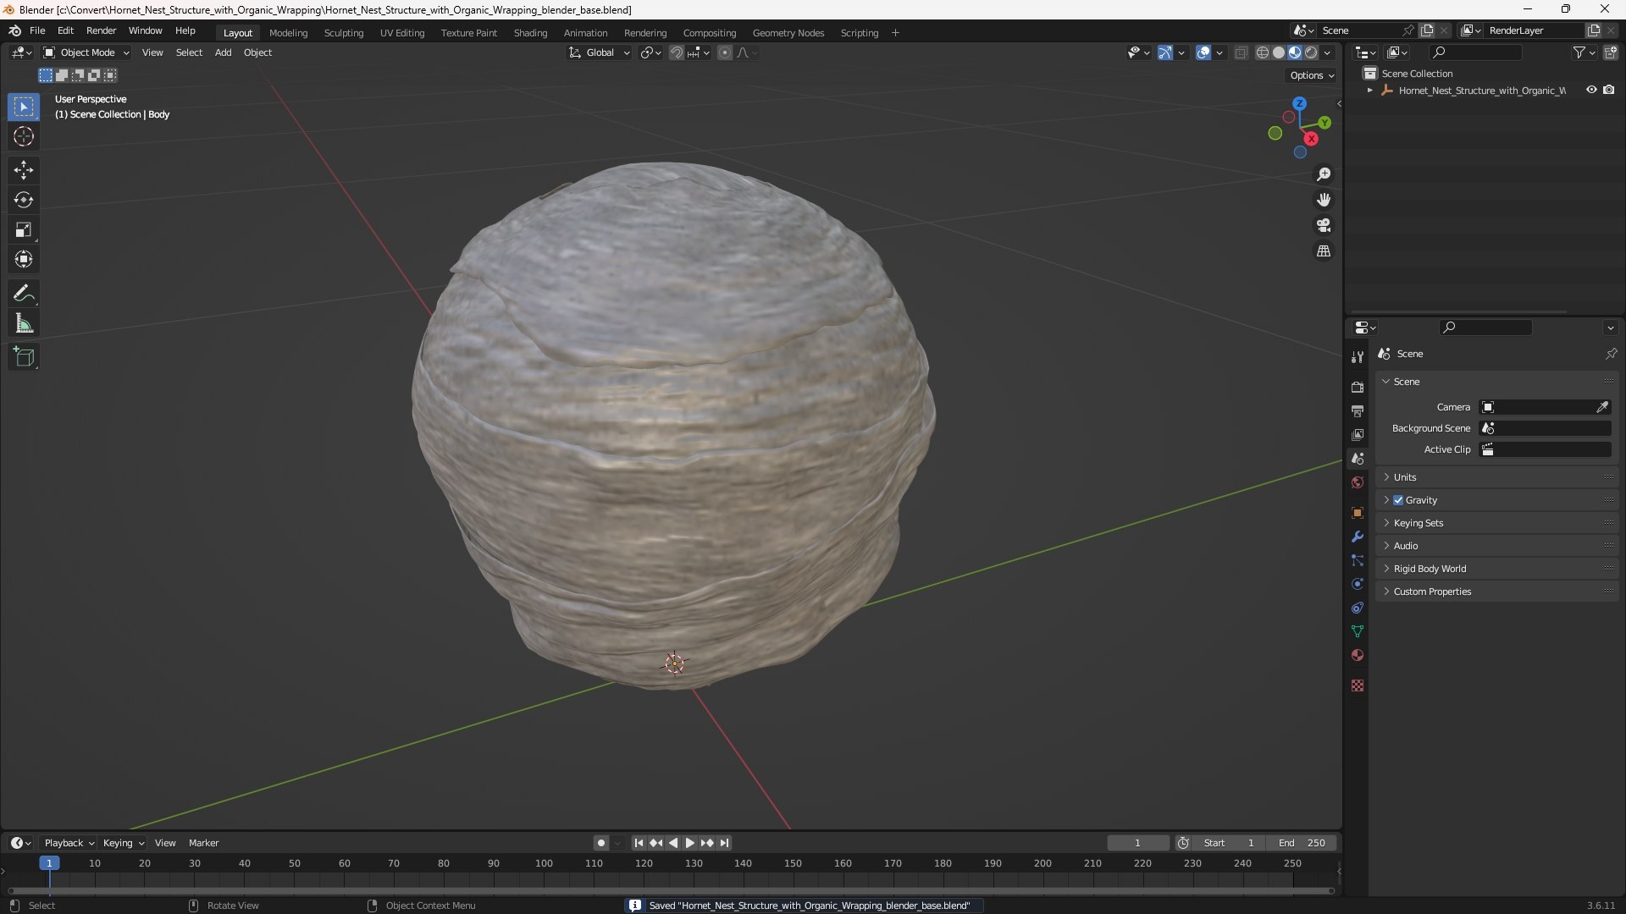Activate the Scale tool
Image resolution: width=1626 pixels, height=914 pixels.
[24, 229]
